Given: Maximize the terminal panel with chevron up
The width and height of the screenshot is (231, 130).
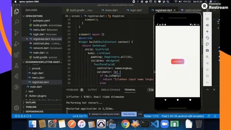Looking at the screenshot, I should [208, 90].
